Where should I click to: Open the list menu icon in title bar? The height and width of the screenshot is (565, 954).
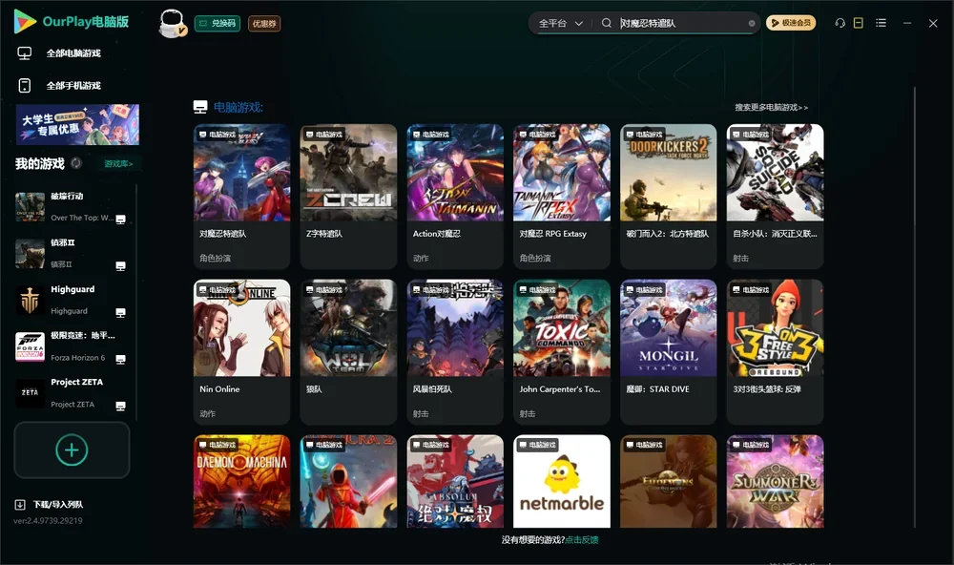[881, 23]
